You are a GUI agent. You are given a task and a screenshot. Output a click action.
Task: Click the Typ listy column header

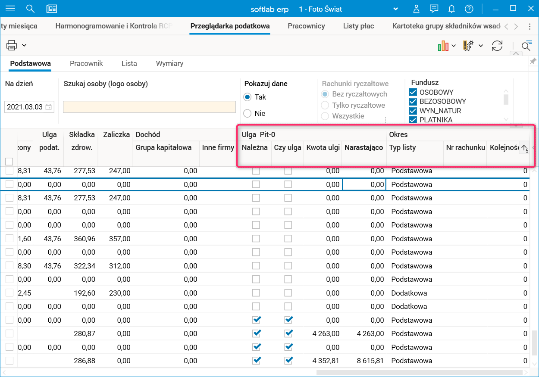pos(402,148)
